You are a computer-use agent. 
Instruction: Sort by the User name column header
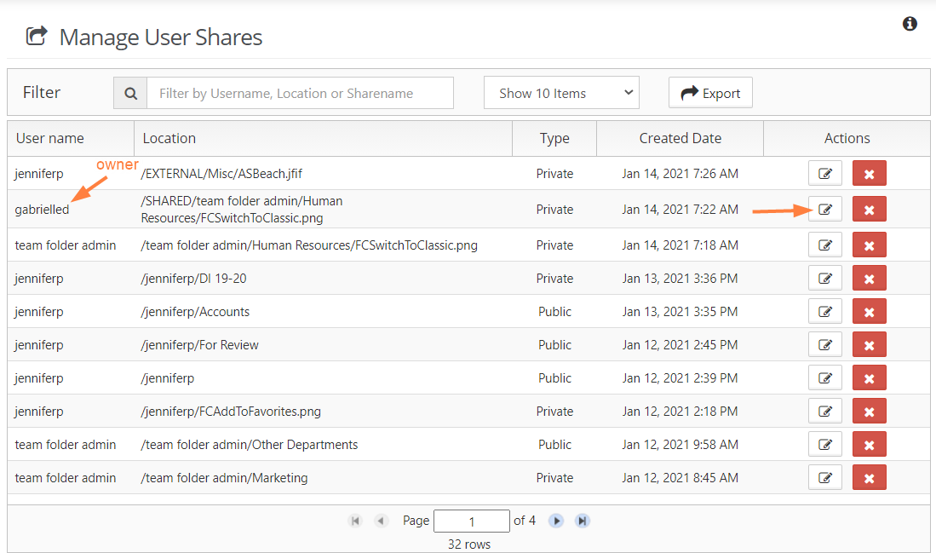click(50, 138)
